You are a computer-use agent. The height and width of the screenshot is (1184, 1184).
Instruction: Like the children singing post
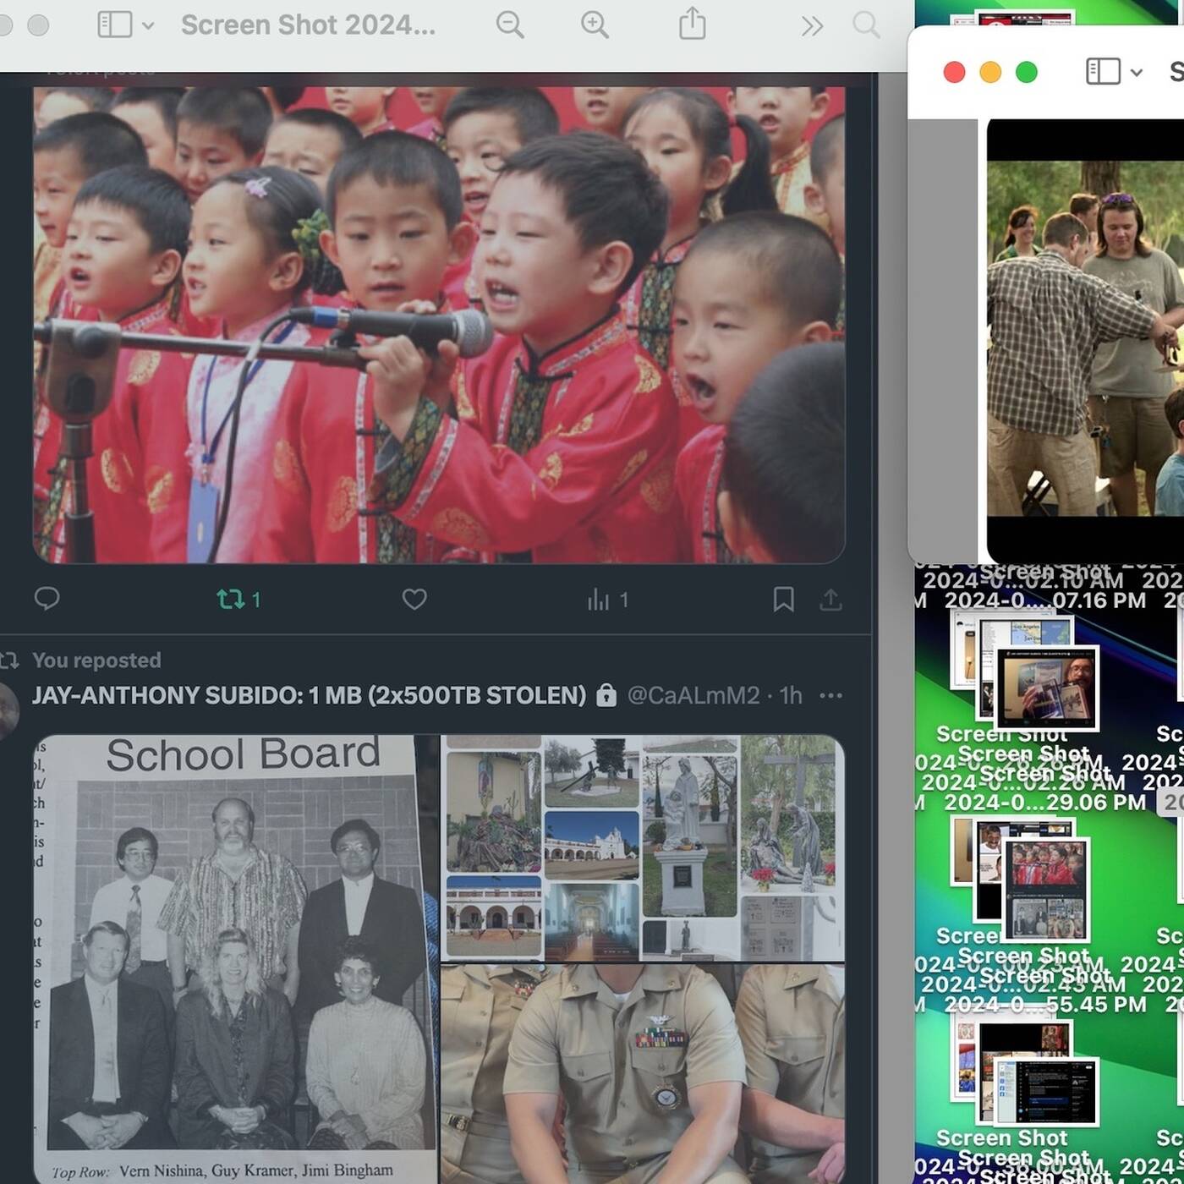click(x=414, y=599)
